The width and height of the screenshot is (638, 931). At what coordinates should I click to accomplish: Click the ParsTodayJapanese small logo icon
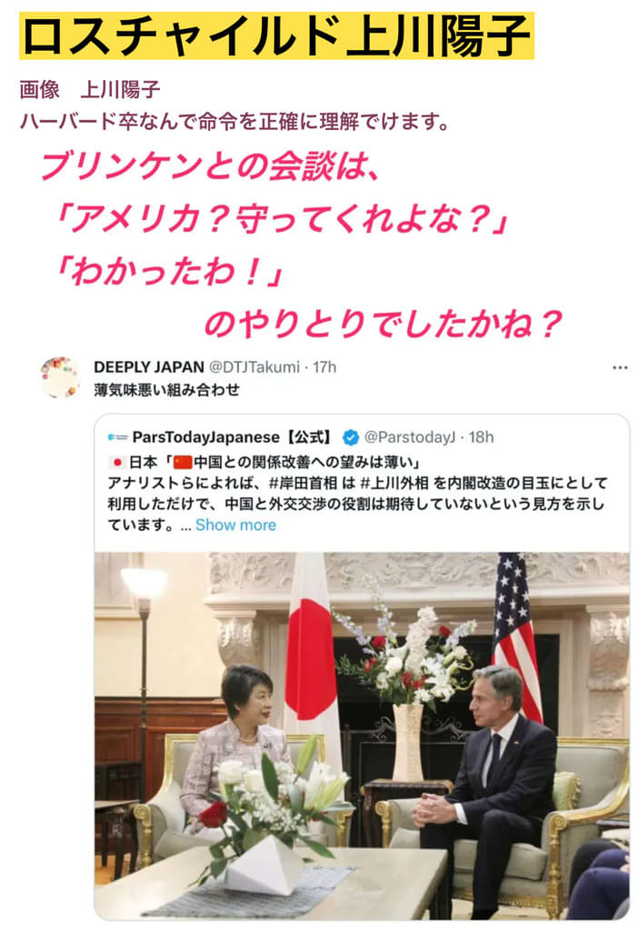(x=117, y=437)
